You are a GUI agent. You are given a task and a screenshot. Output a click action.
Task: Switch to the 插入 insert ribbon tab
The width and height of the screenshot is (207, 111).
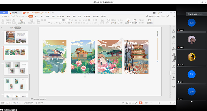pyautogui.click(x=36, y=16)
